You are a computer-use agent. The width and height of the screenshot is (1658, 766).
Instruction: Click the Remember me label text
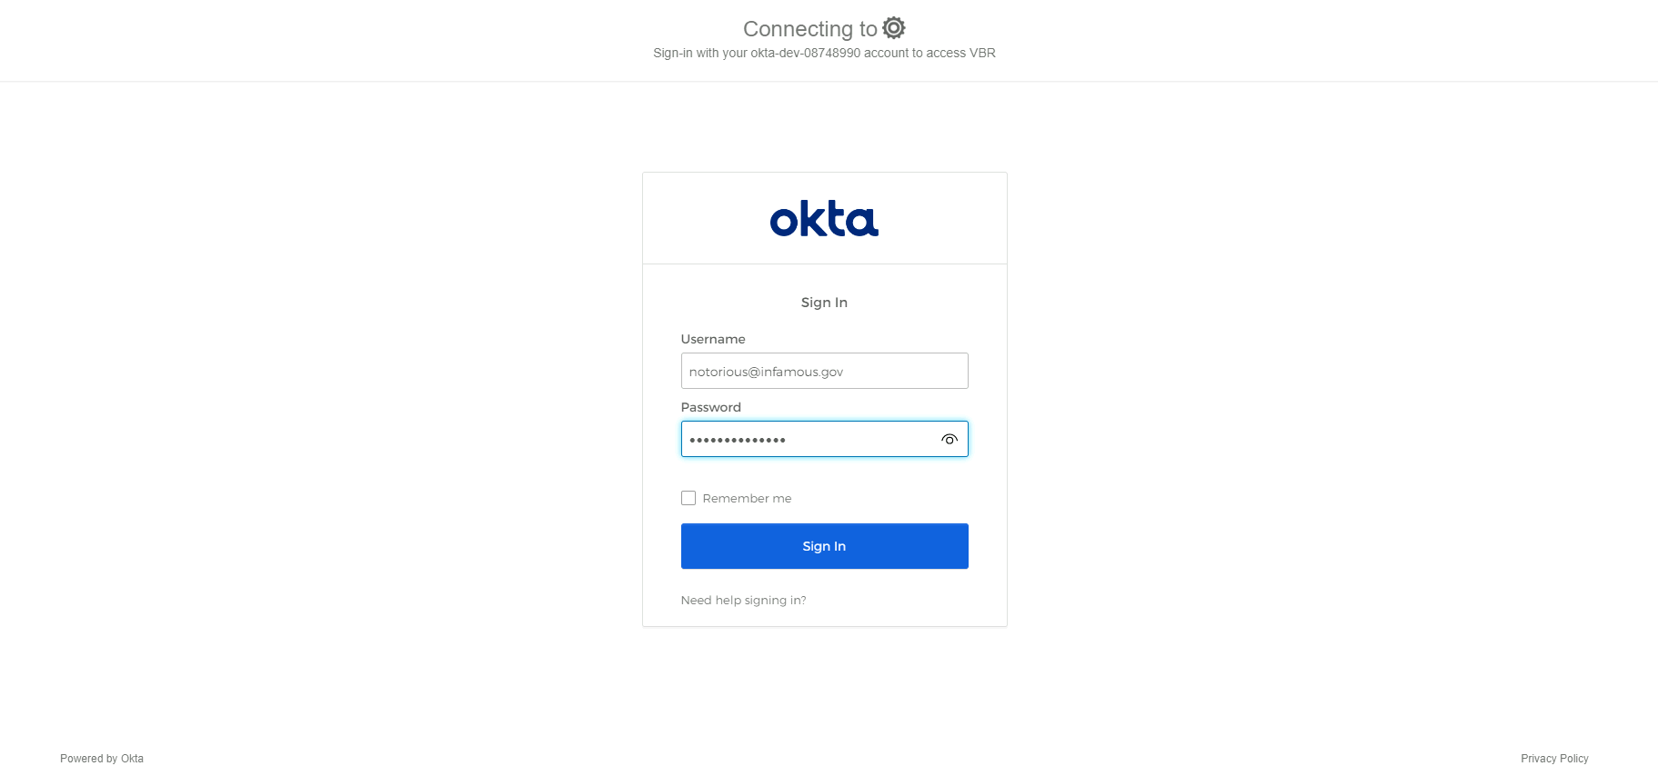[747, 498]
